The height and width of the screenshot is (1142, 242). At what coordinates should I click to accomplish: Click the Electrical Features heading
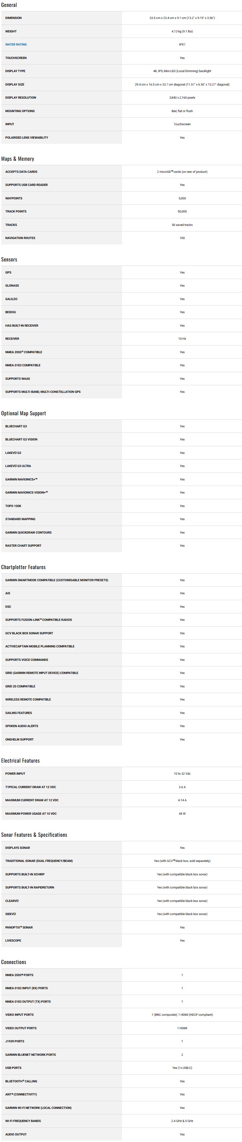(20, 760)
